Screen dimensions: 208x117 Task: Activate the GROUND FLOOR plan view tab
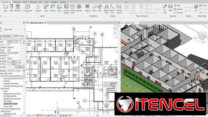coord(36,23)
